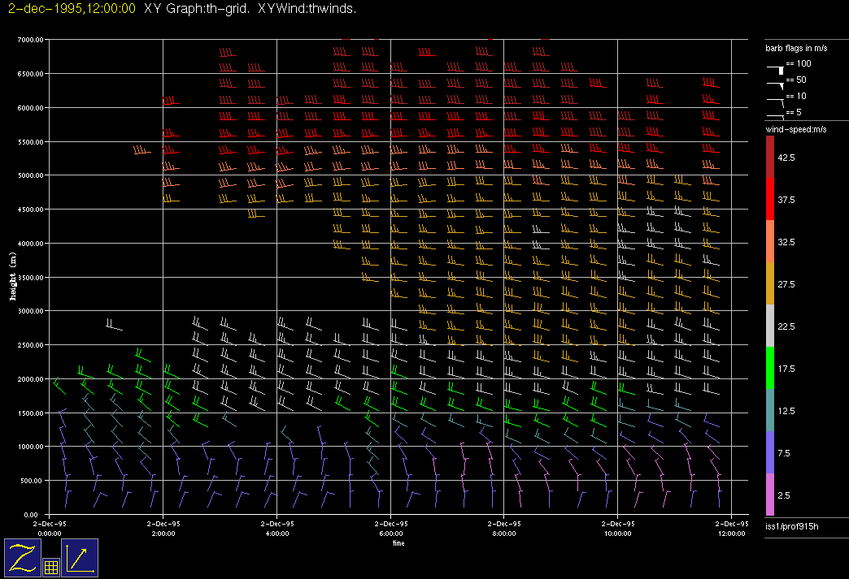Click the Zebra Z logo icon
Image resolution: width=849 pixels, height=579 pixels.
pos(23,558)
